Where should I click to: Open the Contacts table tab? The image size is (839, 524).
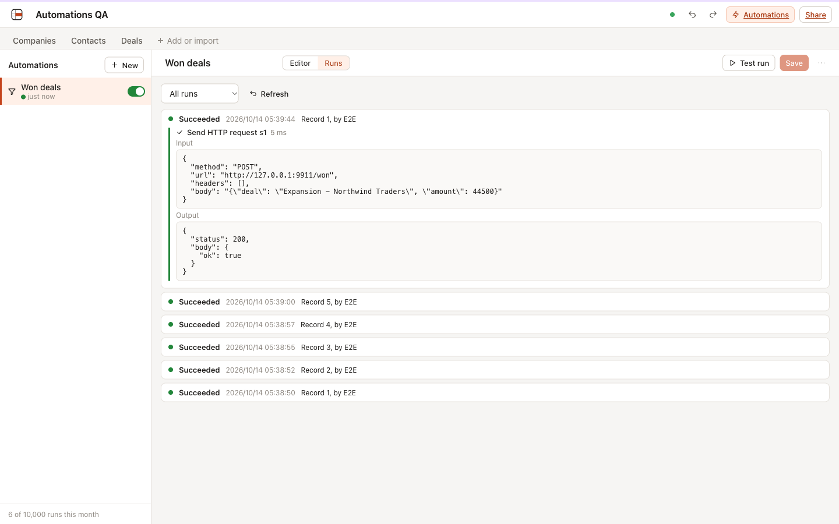click(89, 41)
